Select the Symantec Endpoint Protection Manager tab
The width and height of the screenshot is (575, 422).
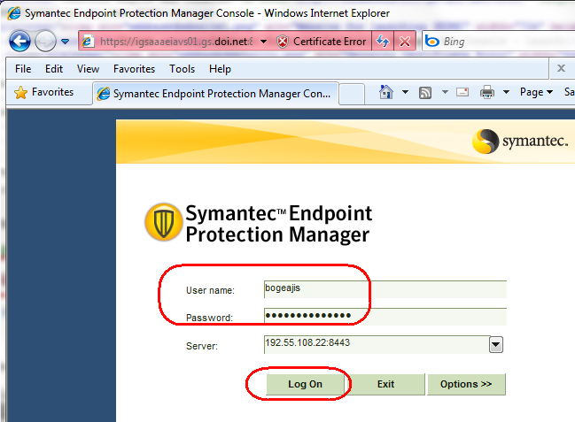click(215, 94)
